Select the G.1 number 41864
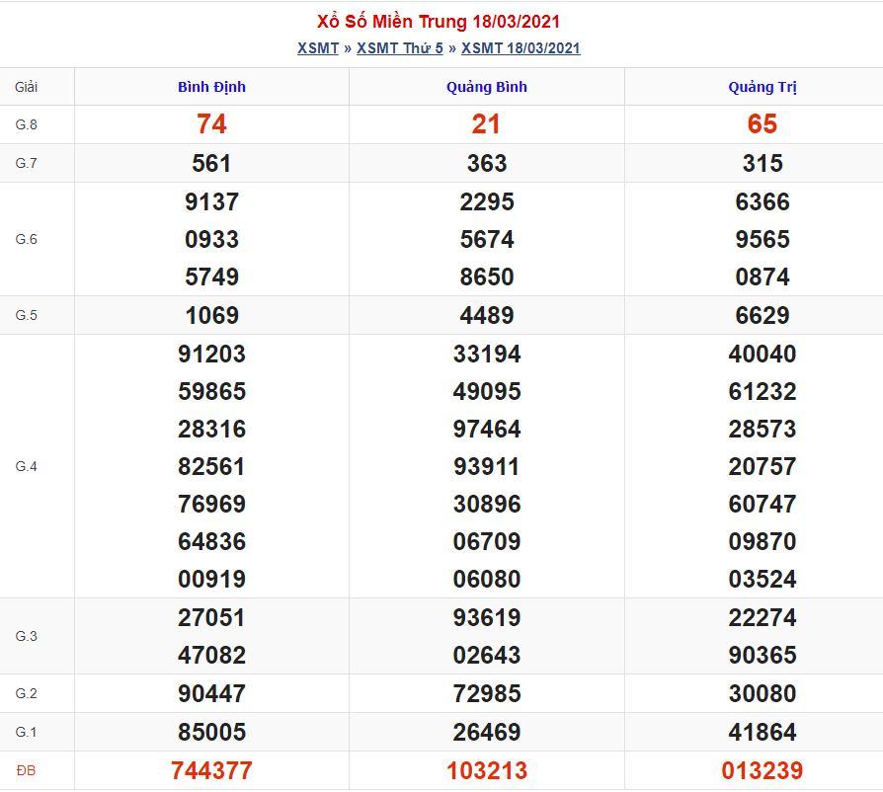Image resolution: width=883 pixels, height=792 pixels. pyautogui.click(x=762, y=732)
